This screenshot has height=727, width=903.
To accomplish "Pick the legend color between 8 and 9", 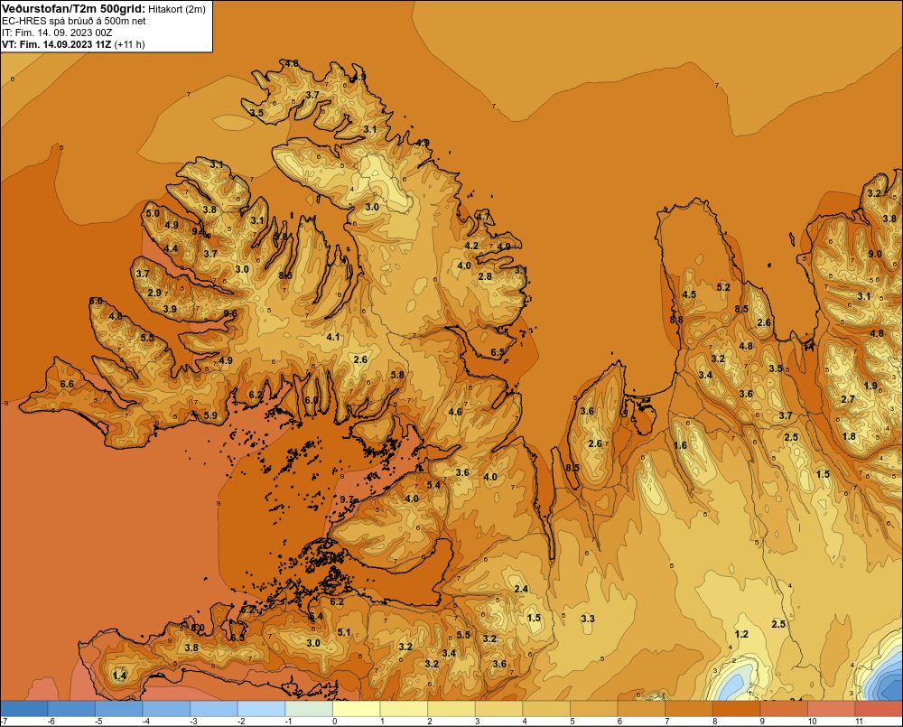I will 736,709.
